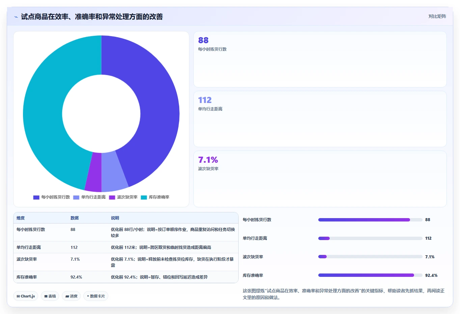Click progress value 7.1%

pos(430,257)
